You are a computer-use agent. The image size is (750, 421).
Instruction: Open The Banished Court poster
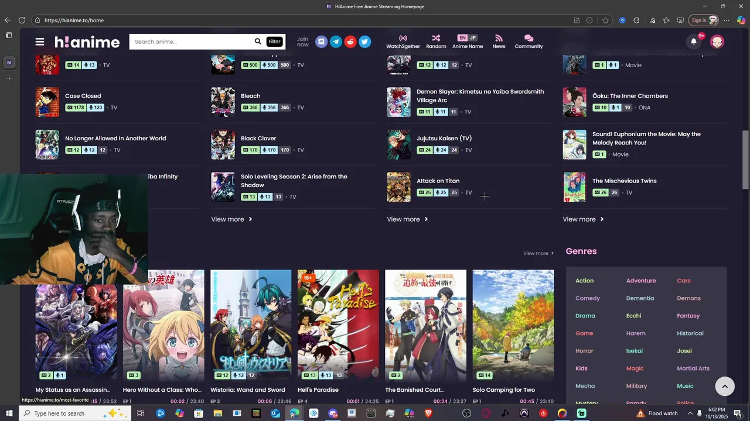tap(425, 326)
